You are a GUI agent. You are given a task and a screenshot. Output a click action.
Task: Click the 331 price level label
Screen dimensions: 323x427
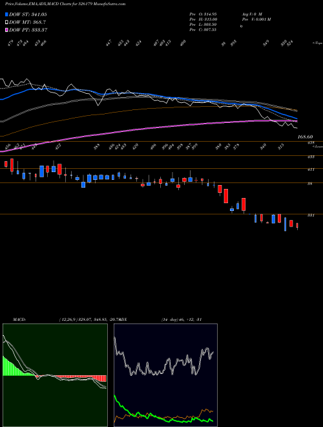(311, 215)
